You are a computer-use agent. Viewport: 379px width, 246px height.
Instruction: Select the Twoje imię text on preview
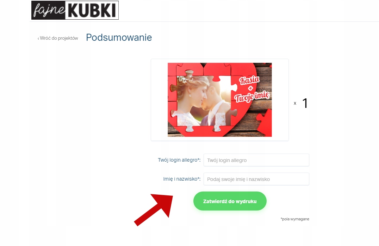click(251, 96)
